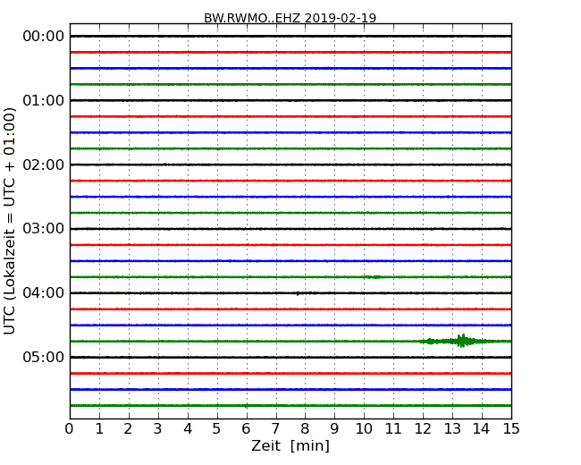The width and height of the screenshot is (581, 465).
Task: Select the 01:00 time label
Action: 44,100
